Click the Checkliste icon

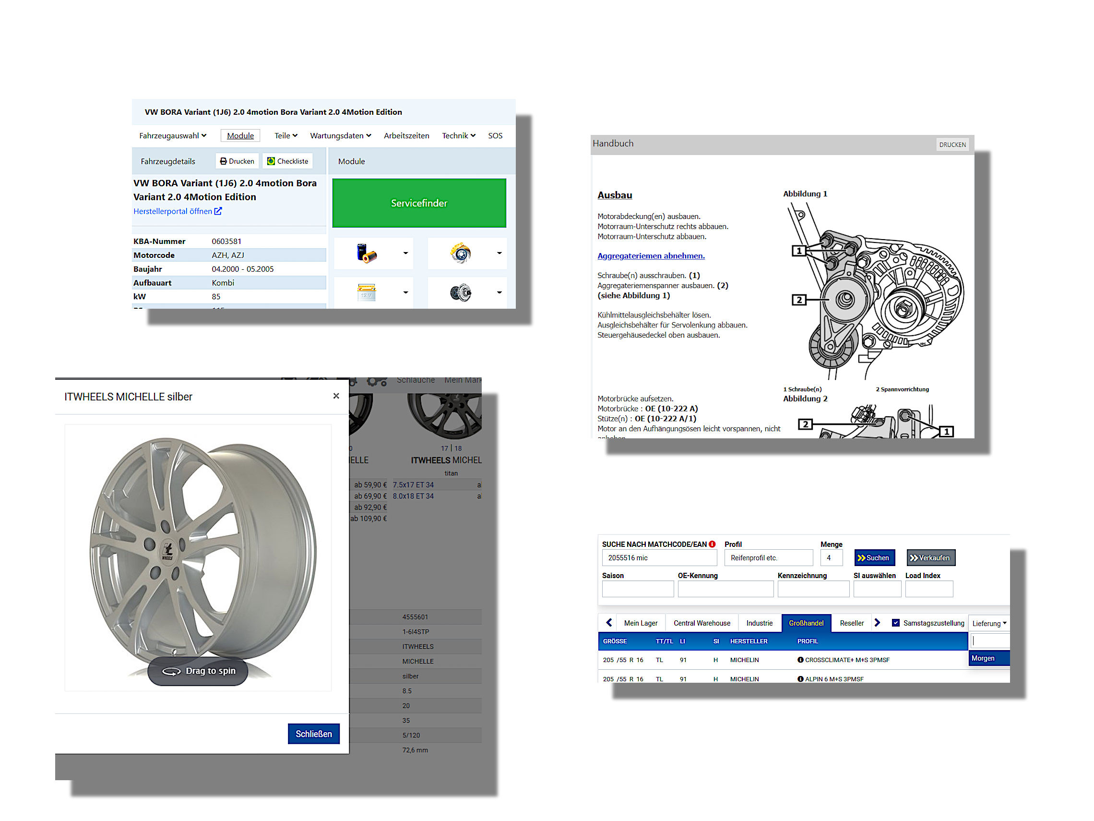point(271,161)
